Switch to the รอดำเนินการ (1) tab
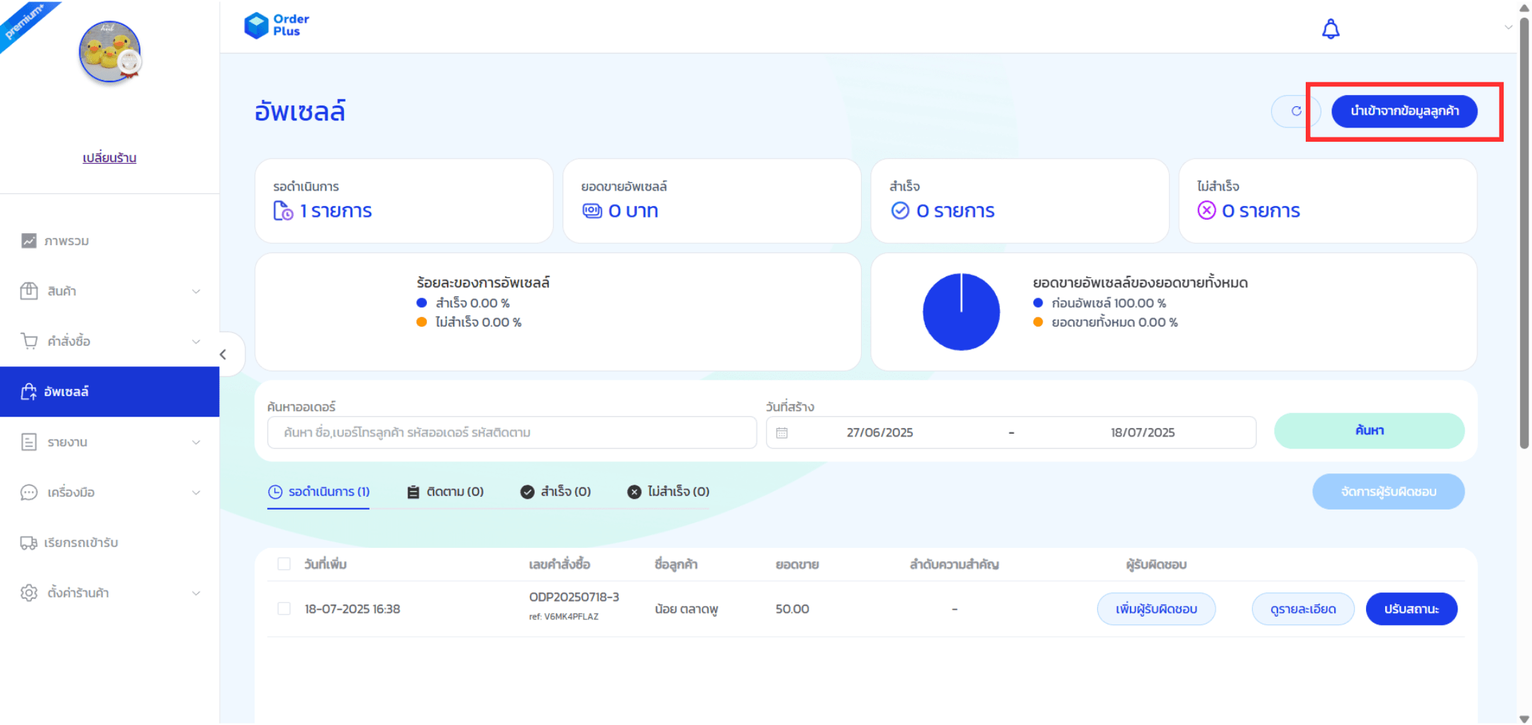Screen dimensions: 1532x725 click(x=318, y=492)
